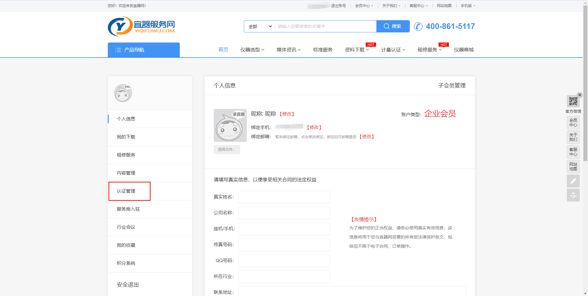Go to the 首页 nav tab
The height and width of the screenshot is (296, 588).
click(223, 50)
